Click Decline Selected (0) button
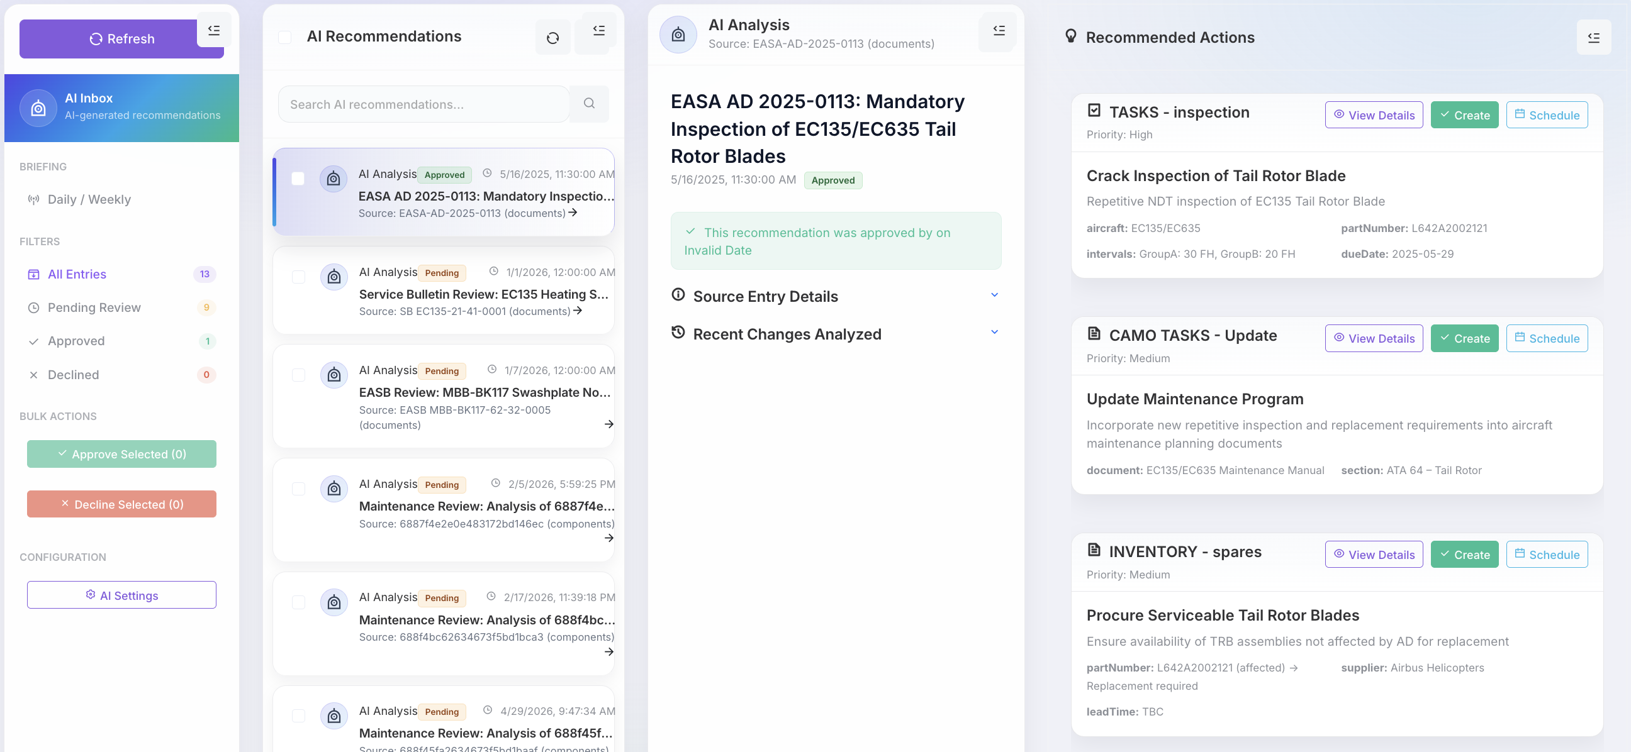Image resolution: width=1631 pixels, height=752 pixels. [x=121, y=504]
